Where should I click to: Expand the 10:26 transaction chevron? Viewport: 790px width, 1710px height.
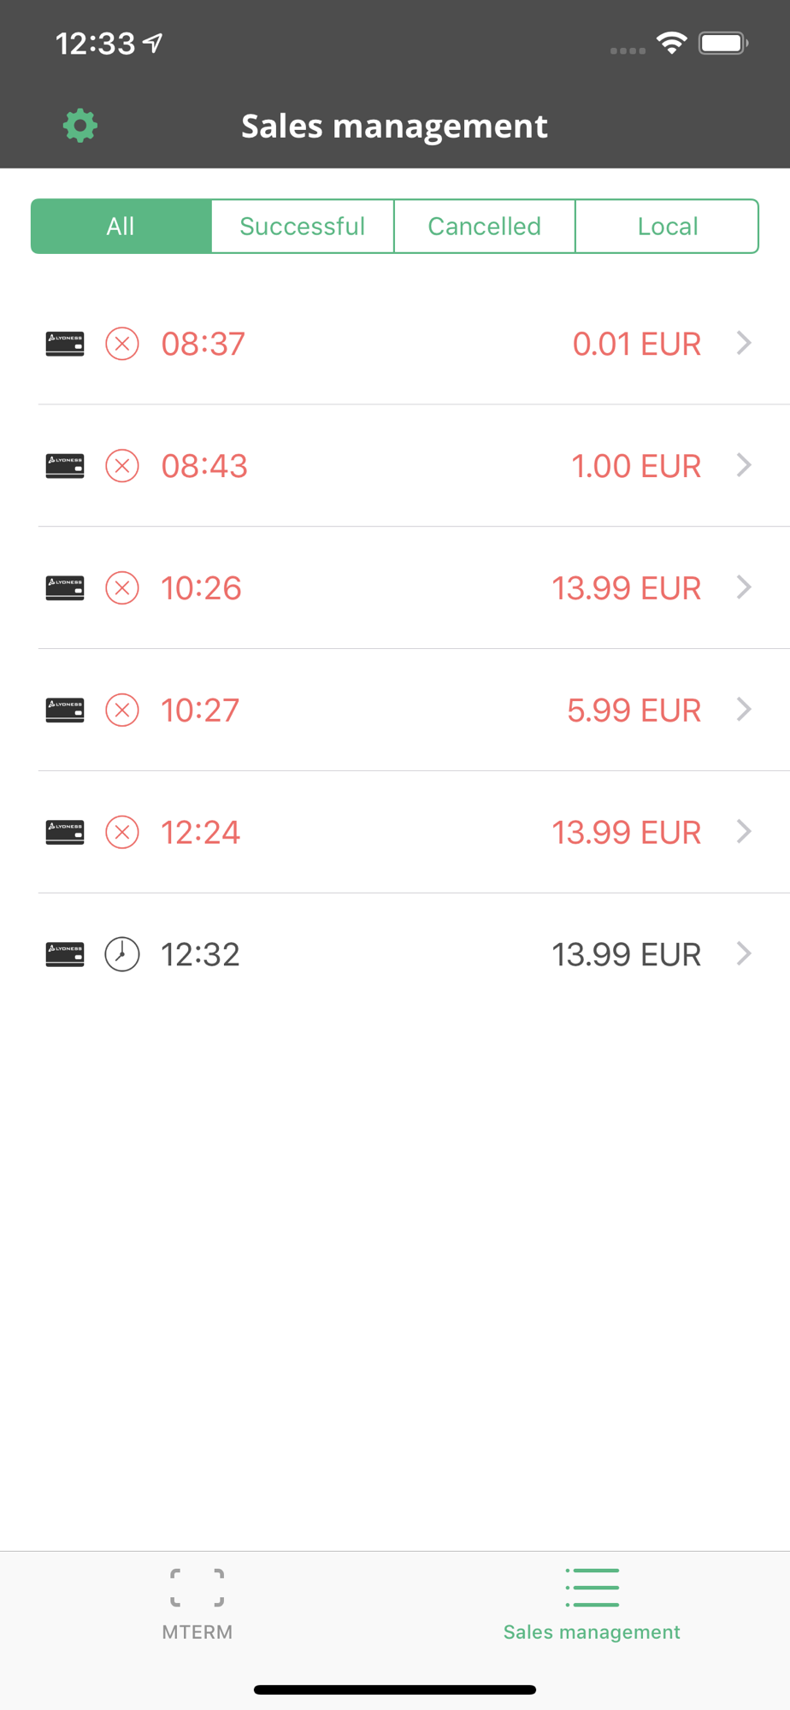click(744, 587)
